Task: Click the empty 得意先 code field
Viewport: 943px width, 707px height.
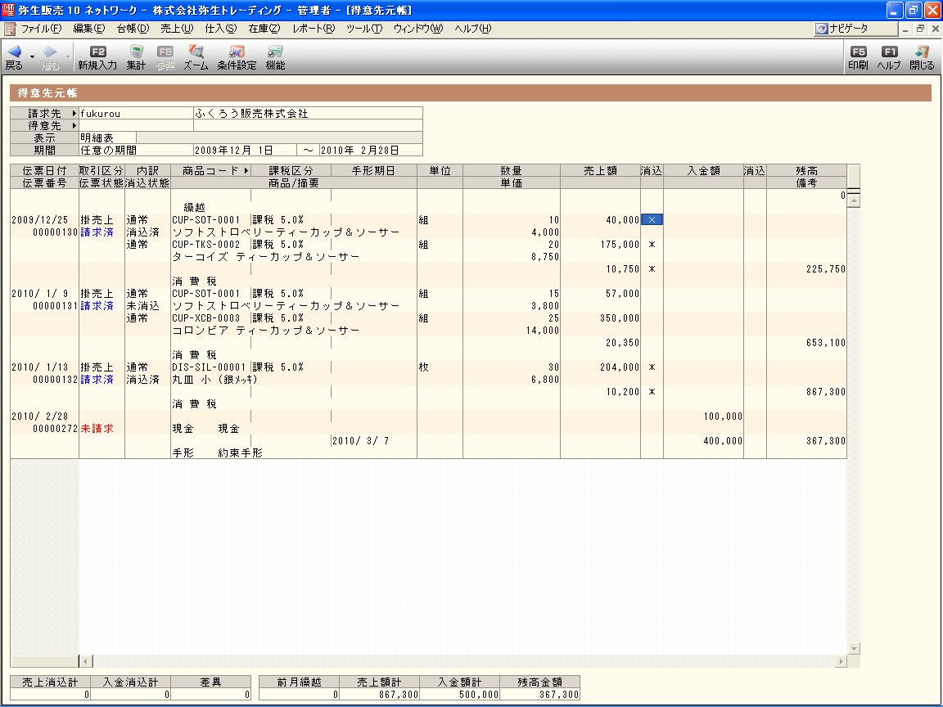Action: [x=137, y=126]
